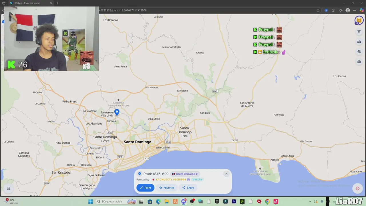This screenshot has height=206, width=366.
Task: Click the Zona Colonial map label
Action: point(162,148)
